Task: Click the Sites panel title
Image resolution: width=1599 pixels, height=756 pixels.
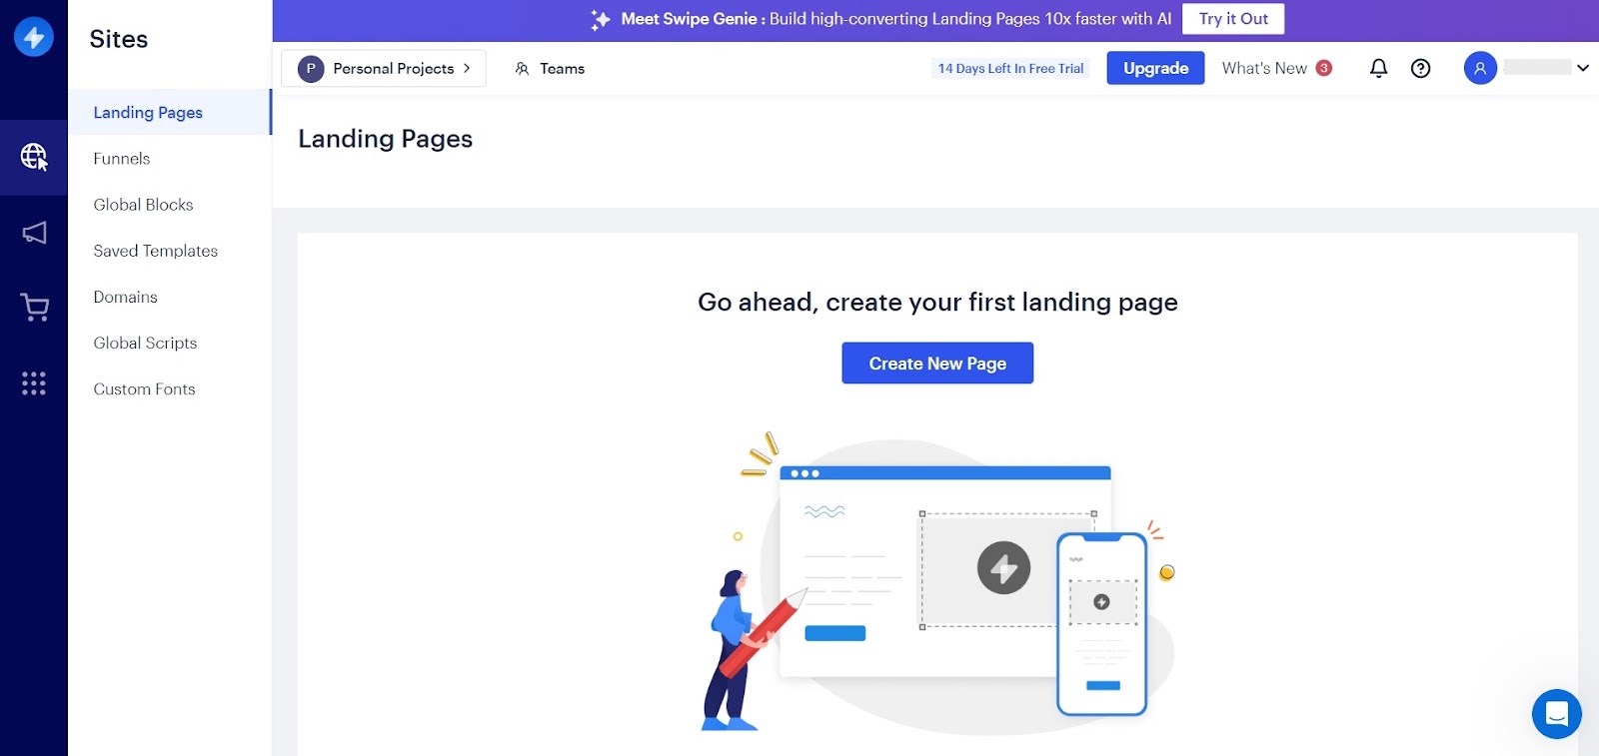Action: [x=119, y=39]
